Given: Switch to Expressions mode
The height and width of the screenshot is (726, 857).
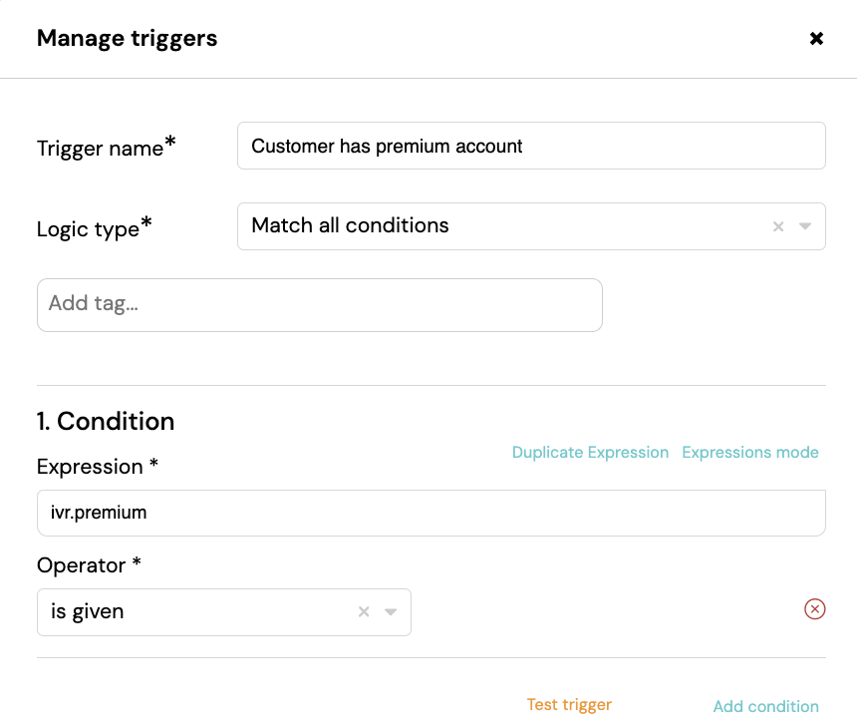Looking at the screenshot, I should tap(749, 453).
